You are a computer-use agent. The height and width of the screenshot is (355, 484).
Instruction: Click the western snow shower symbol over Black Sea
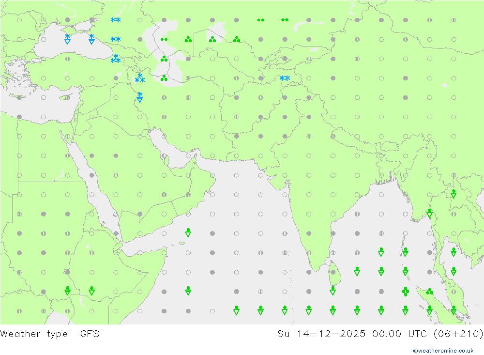[68, 39]
